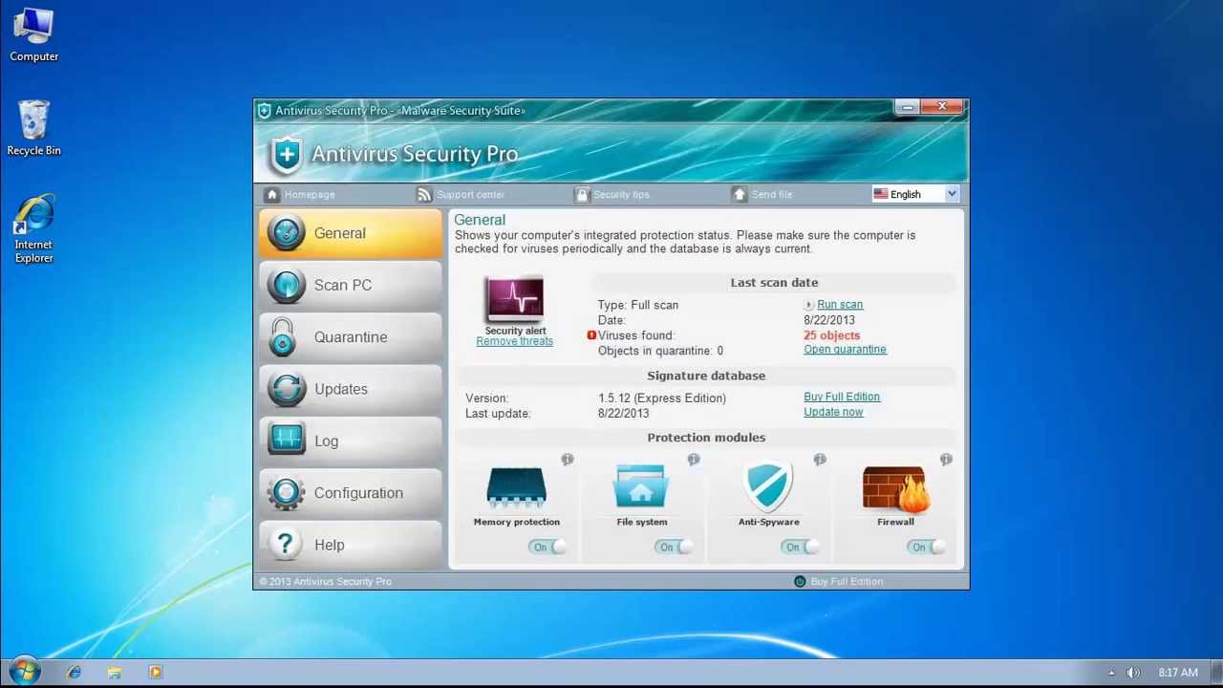The image size is (1223, 688).
Task: Toggle File system On switch
Action: pos(675,547)
